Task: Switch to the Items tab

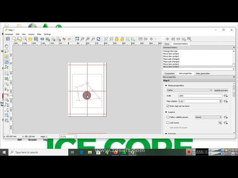Action: click(x=167, y=44)
